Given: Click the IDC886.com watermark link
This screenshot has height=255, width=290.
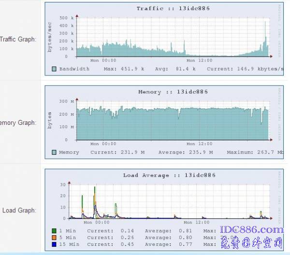Looking at the screenshot, I should pos(252,230).
